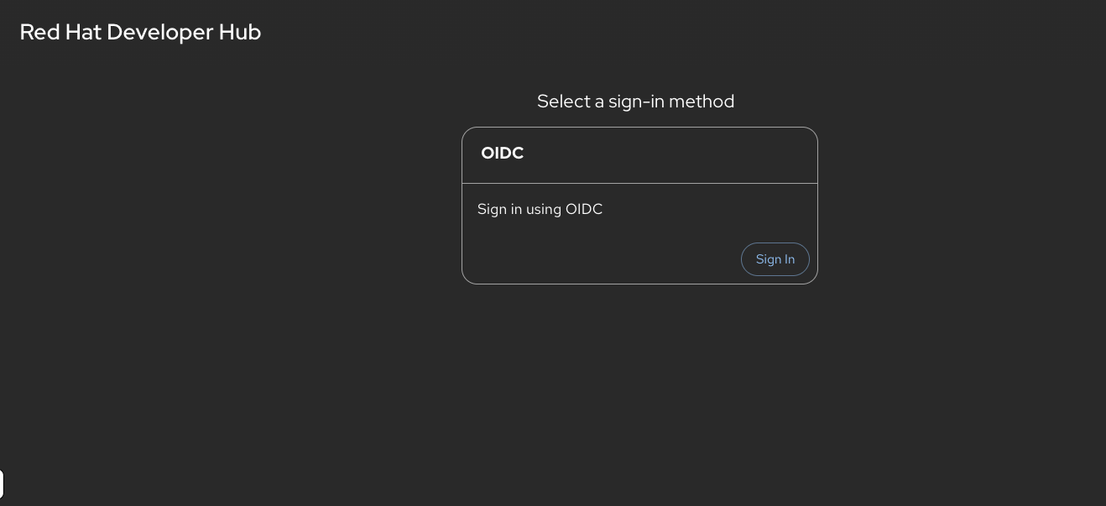Click the Select a sign-in method heading
This screenshot has height=506, width=1106.
click(635, 101)
